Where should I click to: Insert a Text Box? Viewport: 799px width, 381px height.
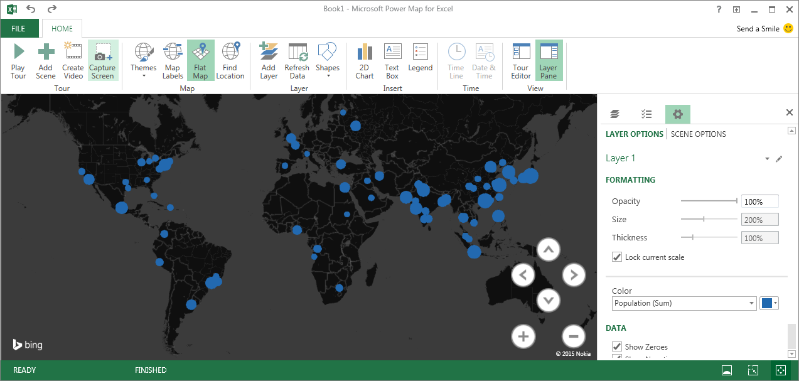point(392,61)
